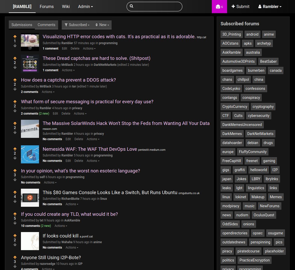Click the sort arrows icon beside New

point(96,25)
